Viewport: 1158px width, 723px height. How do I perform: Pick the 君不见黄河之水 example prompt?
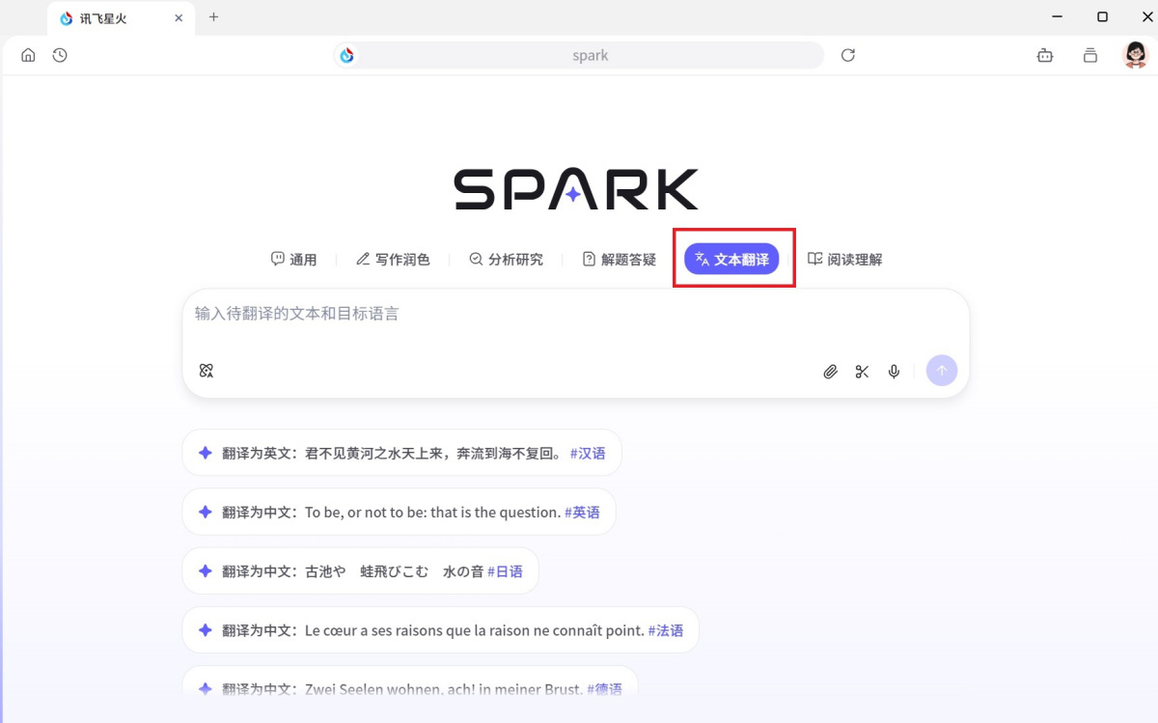click(x=401, y=453)
